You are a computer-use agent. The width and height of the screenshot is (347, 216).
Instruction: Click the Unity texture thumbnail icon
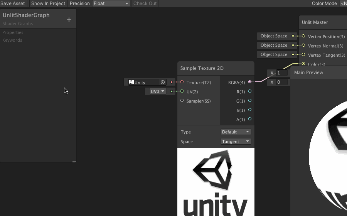pos(131,82)
